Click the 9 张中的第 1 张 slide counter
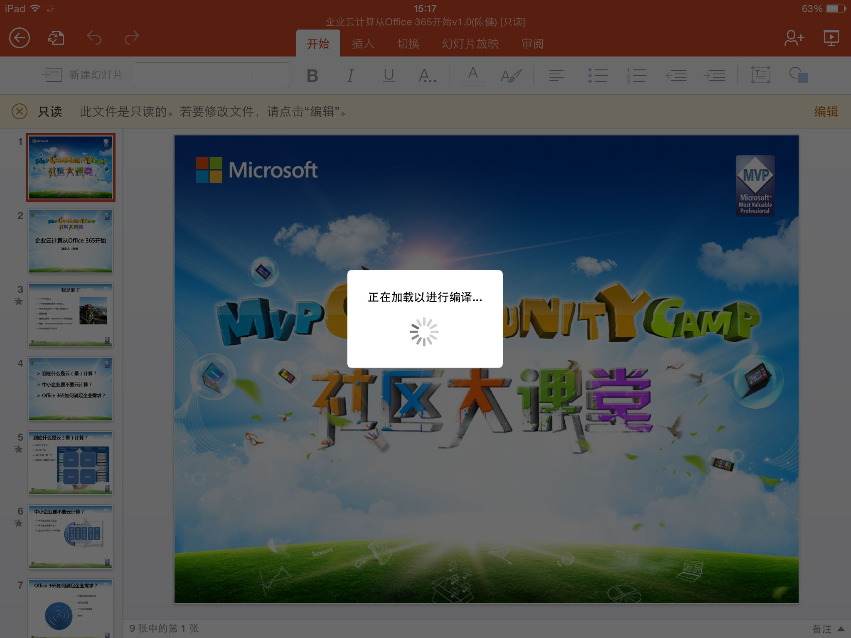 164,628
